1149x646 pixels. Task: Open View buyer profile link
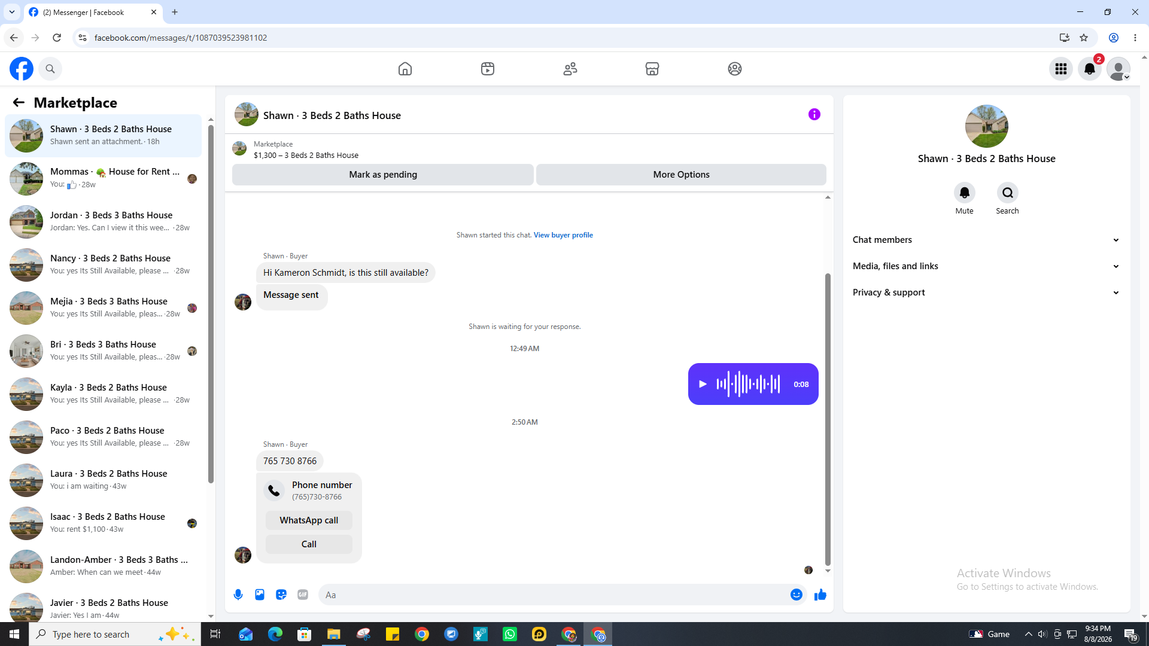pyautogui.click(x=563, y=235)
